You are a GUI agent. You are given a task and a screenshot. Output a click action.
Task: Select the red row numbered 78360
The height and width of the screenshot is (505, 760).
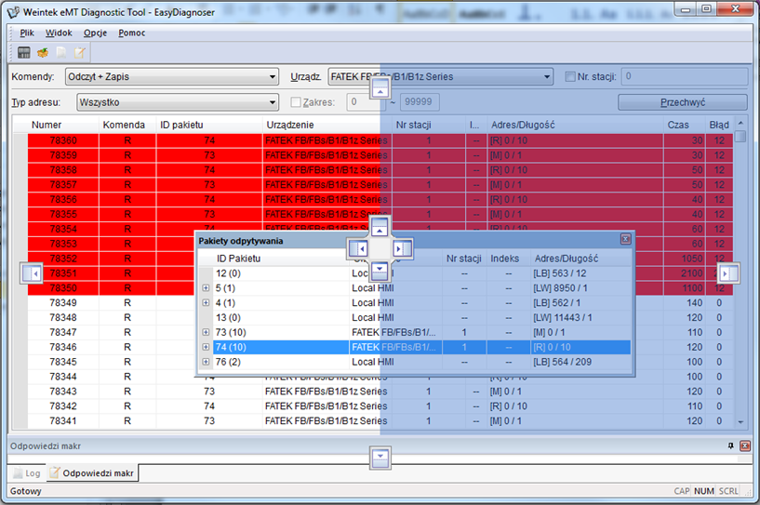coord(380,140)
